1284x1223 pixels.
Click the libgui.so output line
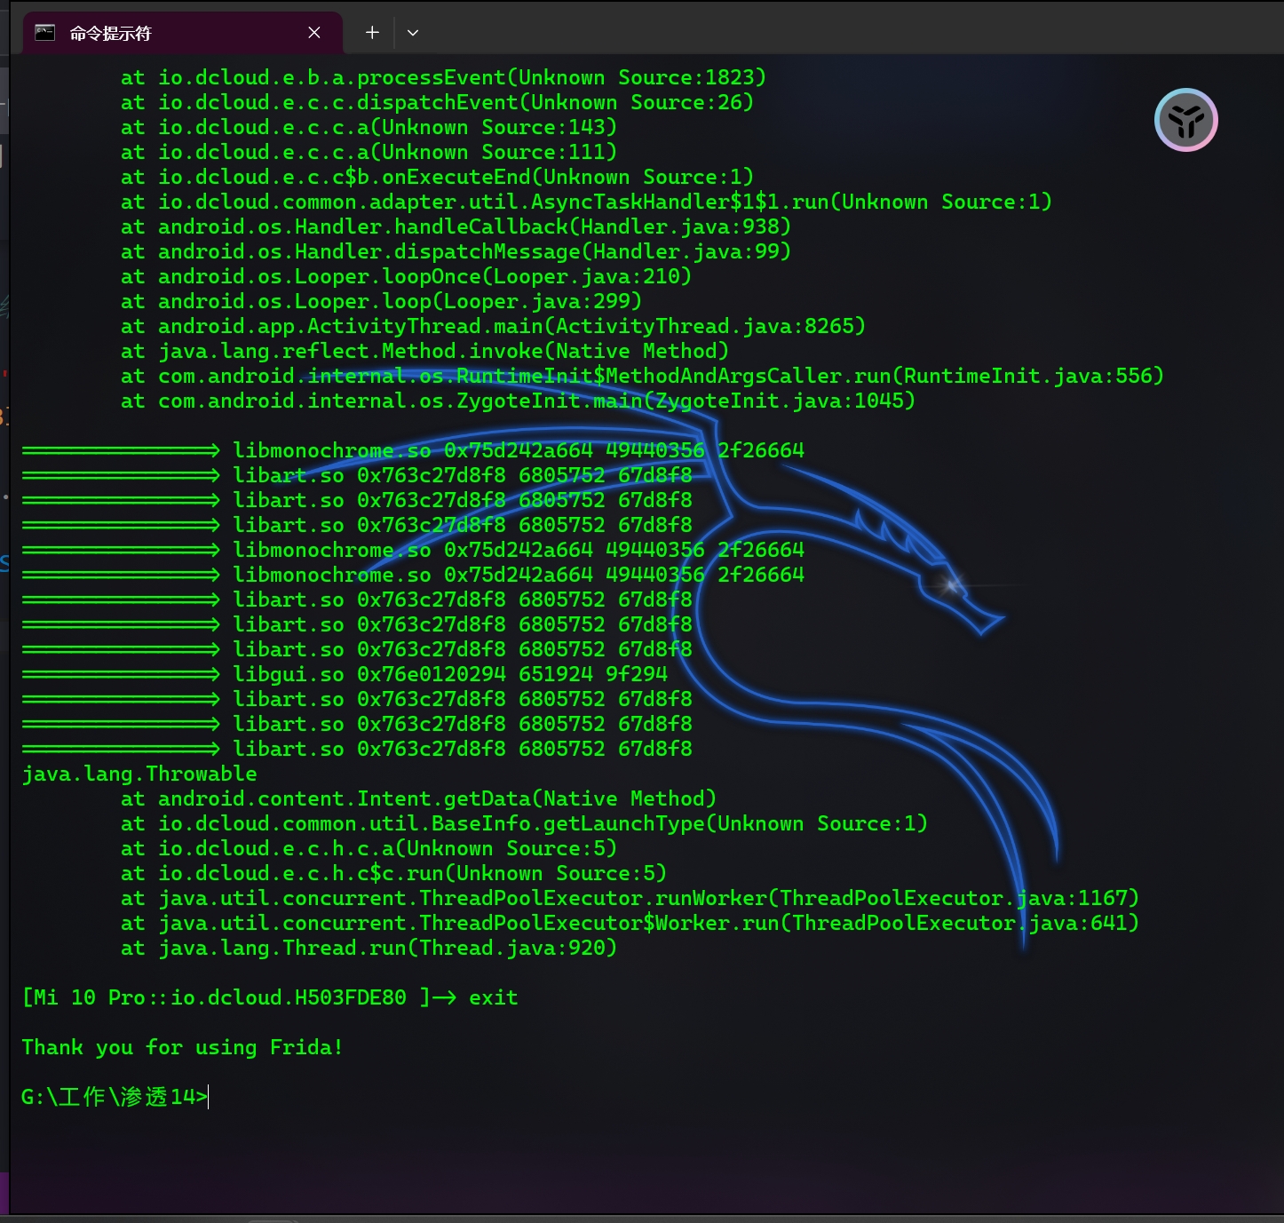pos(449,674)
